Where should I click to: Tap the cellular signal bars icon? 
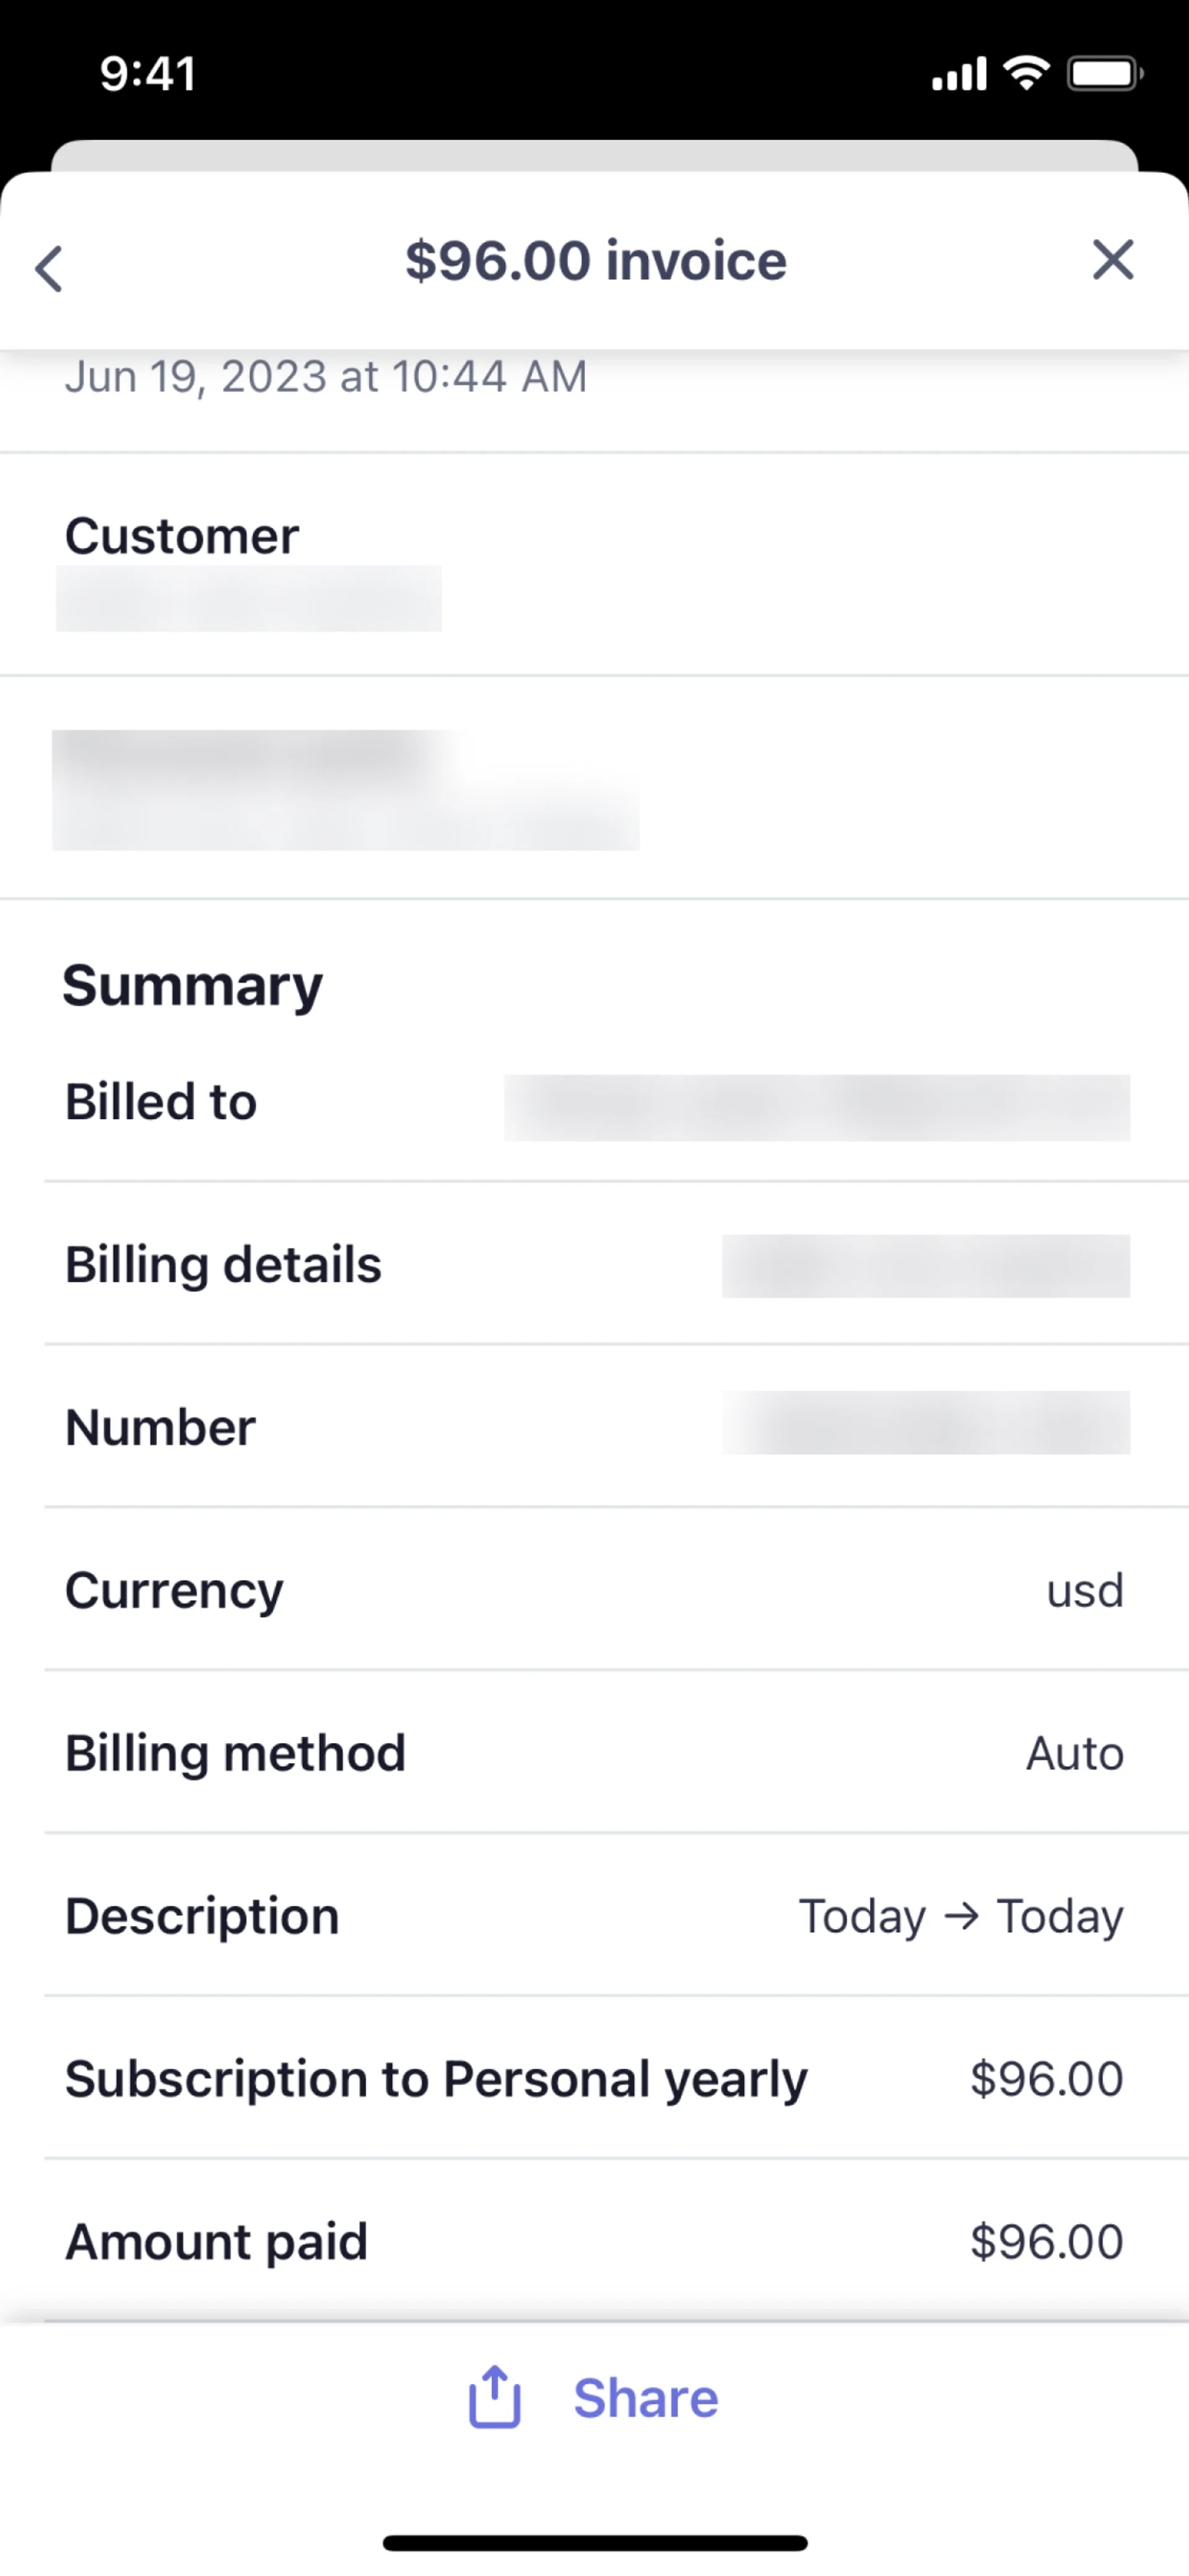coord(958,74)
